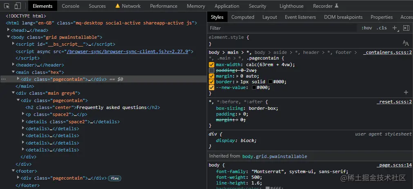Select the html lang en-GB row

101,23
